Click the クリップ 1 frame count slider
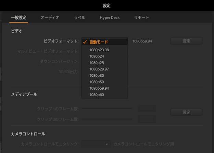Image resolution: width=214 pixels, height=153 pixels. pos(106,109)
